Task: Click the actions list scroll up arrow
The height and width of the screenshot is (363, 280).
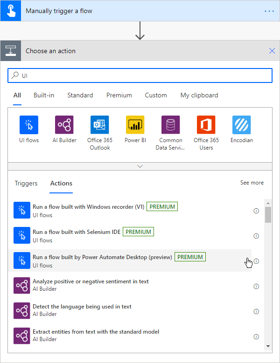Action: point(268,203)
